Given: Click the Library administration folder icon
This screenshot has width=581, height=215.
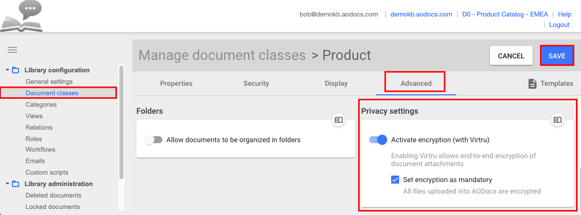Looking at the screenshot, I should [x=15, y=184].
